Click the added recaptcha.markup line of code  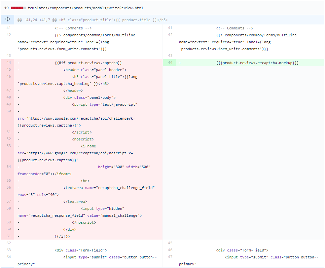coord(257,63)
